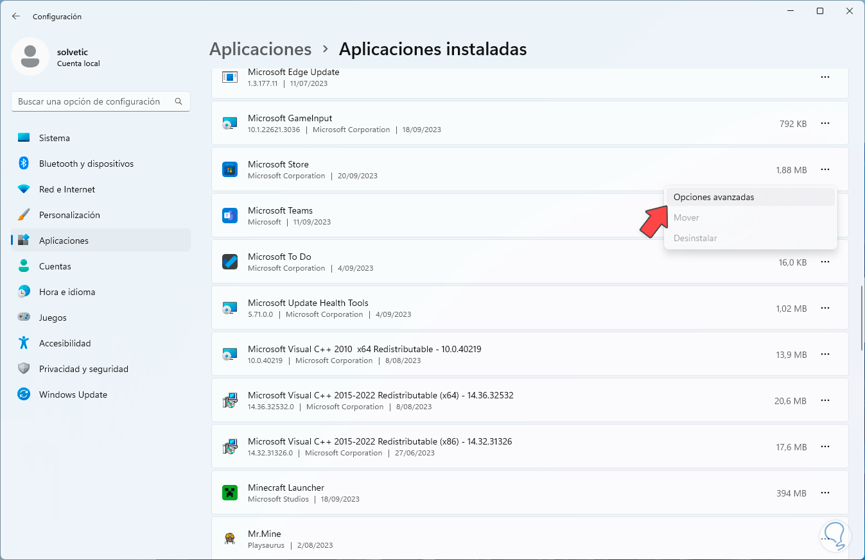Click the Microsoft Edge Update app name
This screenshot has width=865, height=560.
293,72
